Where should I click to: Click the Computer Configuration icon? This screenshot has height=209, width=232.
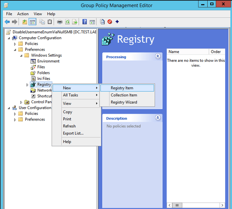15,38
